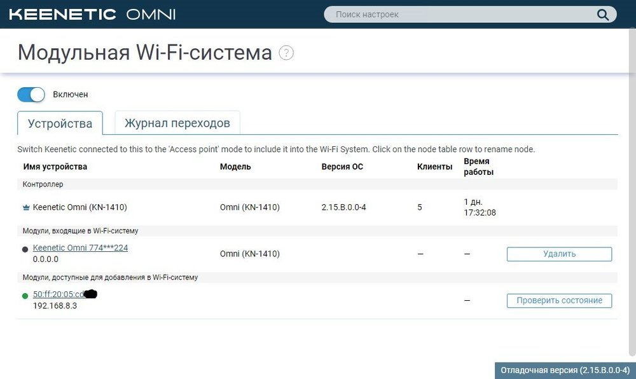This screenshot has height=379, width=636.
Task: Click the KEENETIC OMNI logo
Action: tap(92, 14)
